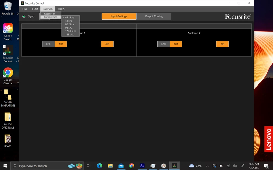This screenshot has width=273, height=170.
Task: Click the taskbar search box
Action: click(47, 166)
